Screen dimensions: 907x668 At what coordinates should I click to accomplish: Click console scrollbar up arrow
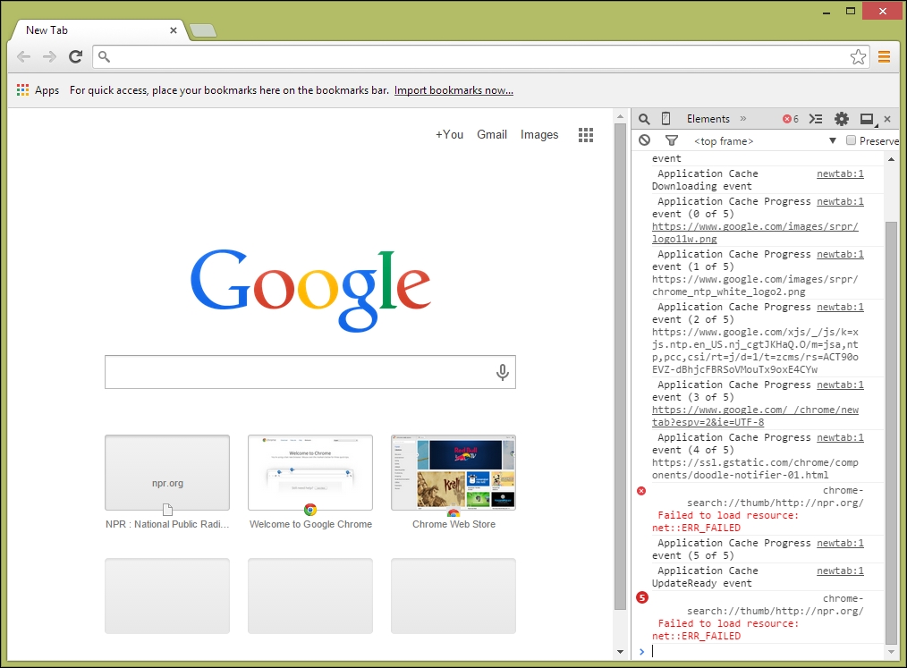[x=892, y=159]
